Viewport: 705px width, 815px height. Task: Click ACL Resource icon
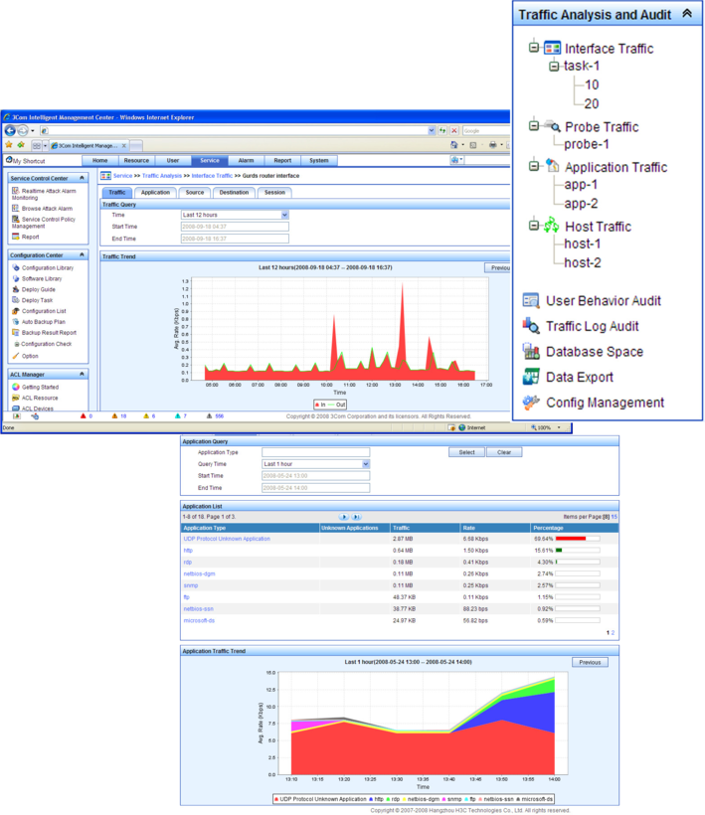[x=16, y=398]
